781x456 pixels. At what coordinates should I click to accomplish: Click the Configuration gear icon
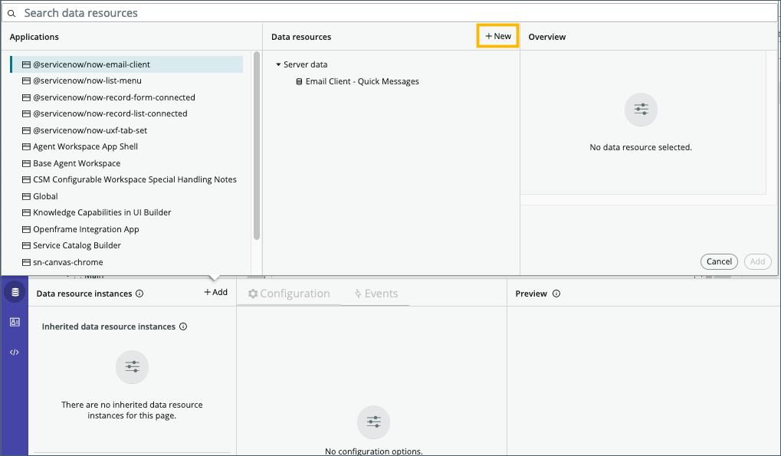click(253, 292)
